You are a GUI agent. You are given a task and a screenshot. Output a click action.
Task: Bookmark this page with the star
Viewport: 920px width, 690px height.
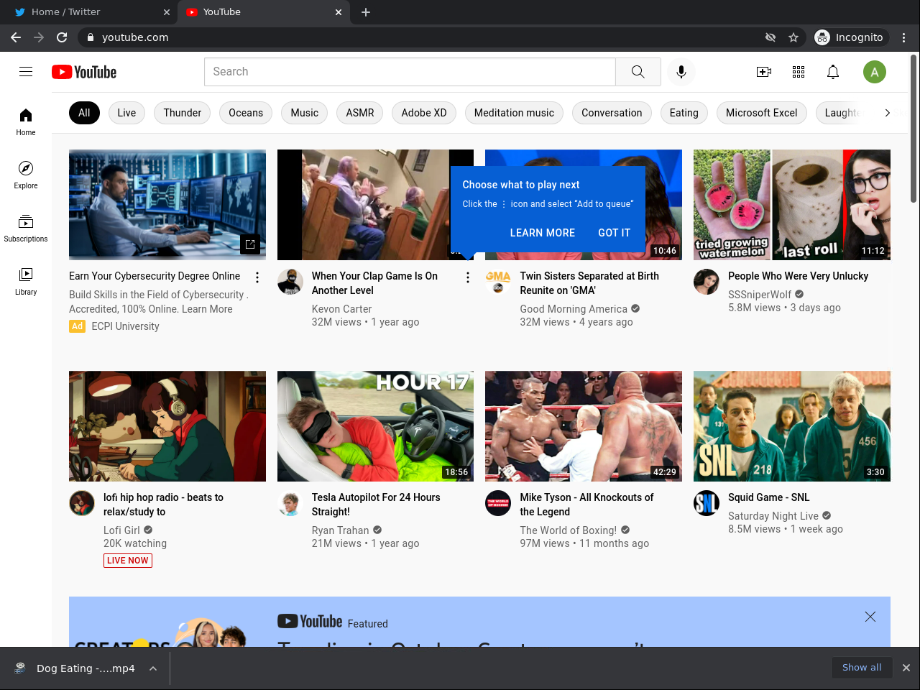coord(793,37)
